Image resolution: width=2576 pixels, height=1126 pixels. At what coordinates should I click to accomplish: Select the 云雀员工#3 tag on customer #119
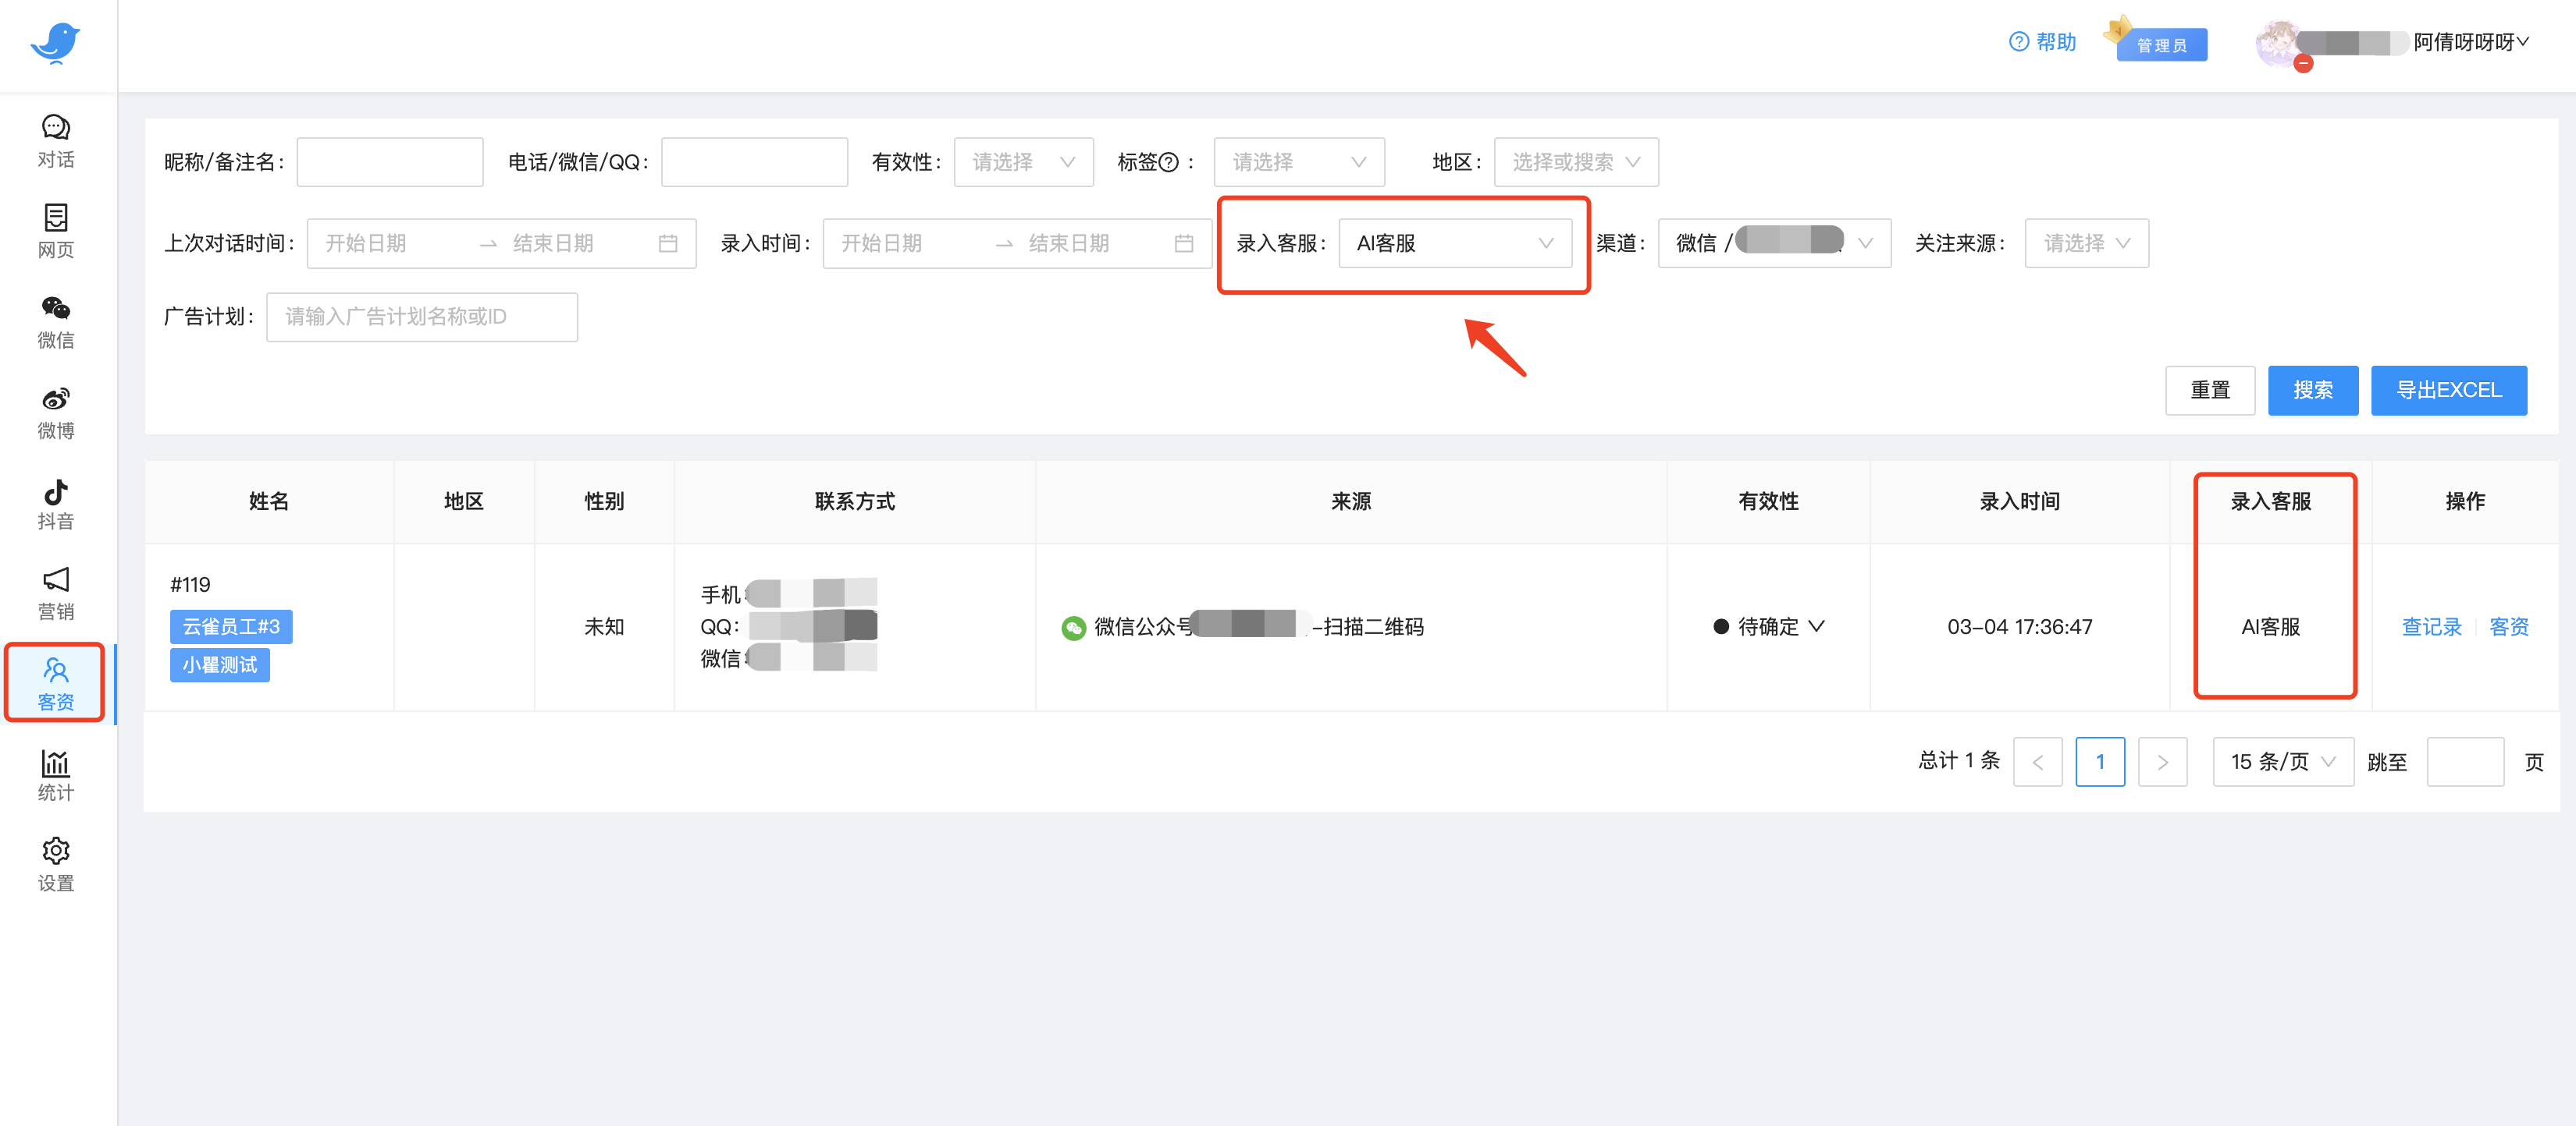click(230, 626)
